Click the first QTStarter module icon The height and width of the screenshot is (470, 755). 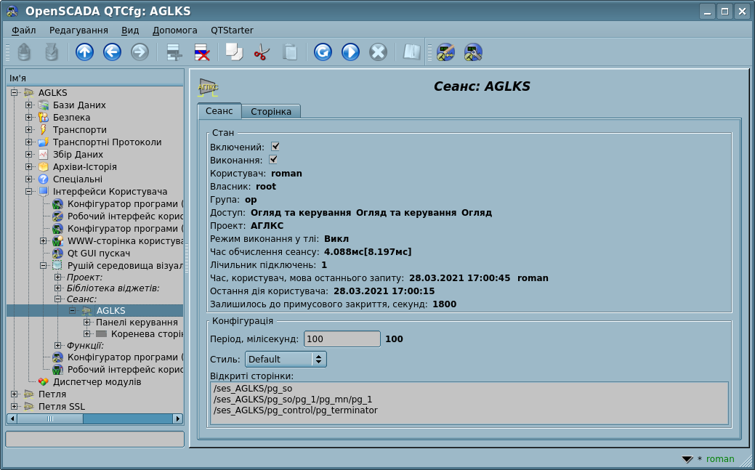[x=445, y=52]
